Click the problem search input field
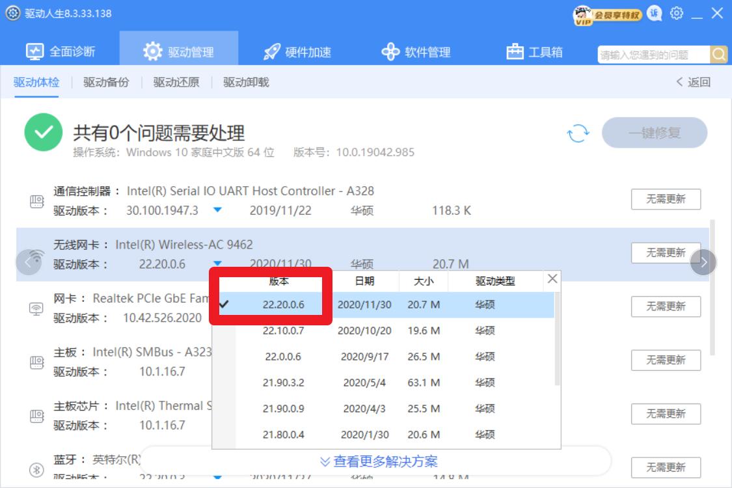Viewport: 732px width, 488px height. (653, 55)
